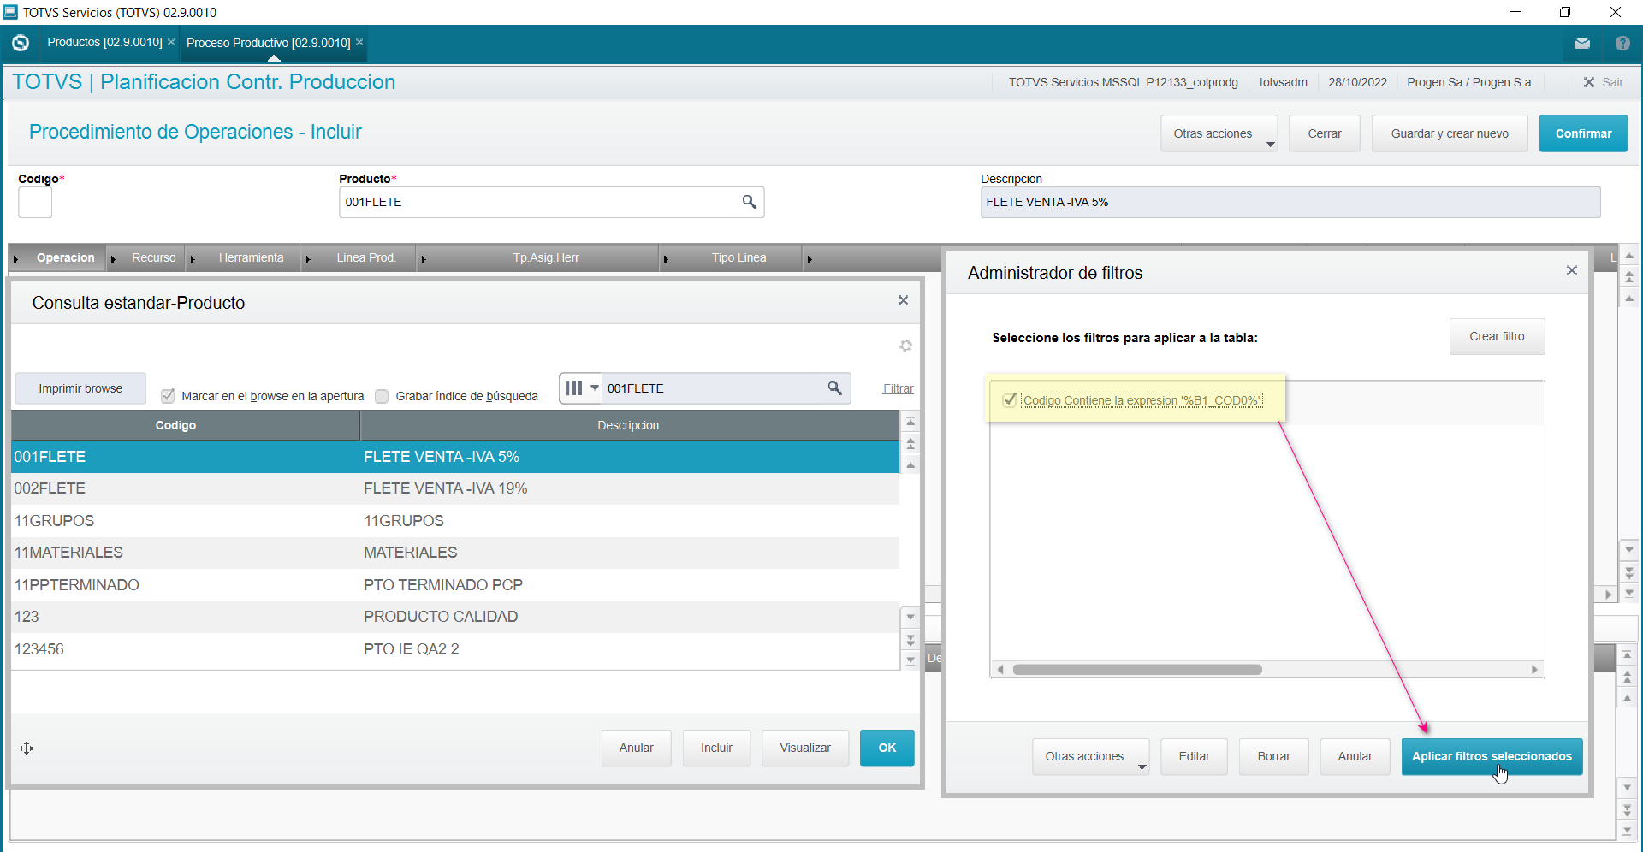Toggle 'Marcar en el browse en la apertura' checkbox

coord(168,396)
